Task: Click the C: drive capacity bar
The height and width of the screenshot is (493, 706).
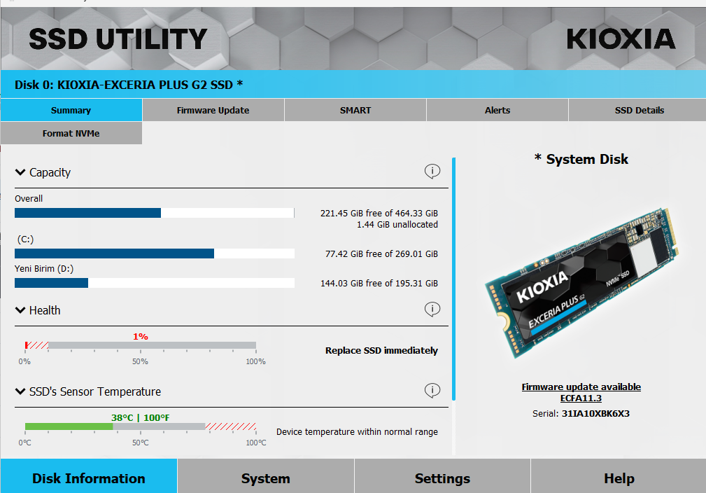Action: 155,254
